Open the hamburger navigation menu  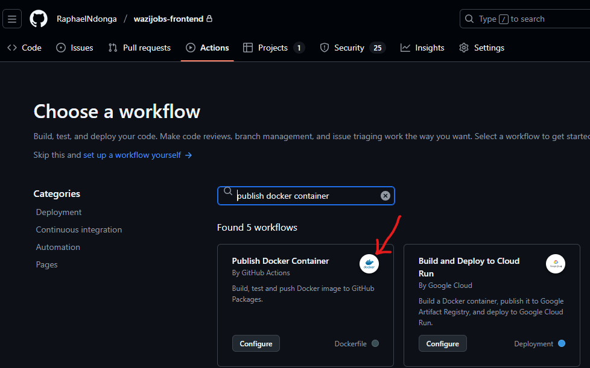coord(12,19)
